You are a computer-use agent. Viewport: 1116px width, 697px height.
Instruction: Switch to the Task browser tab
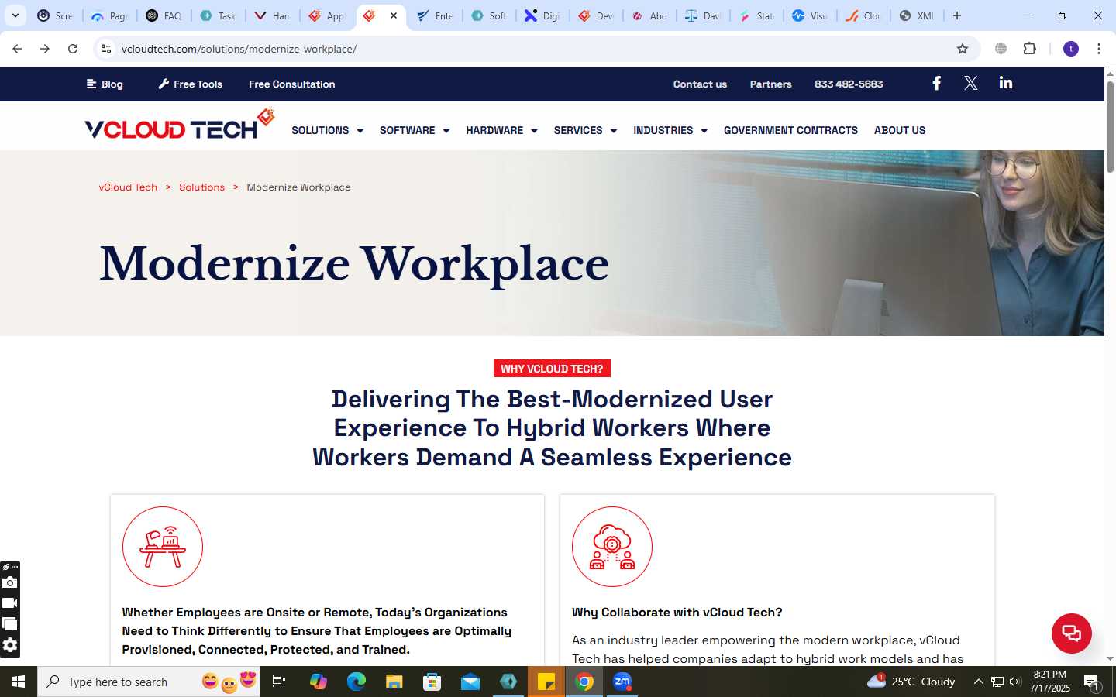click(219, 15)
